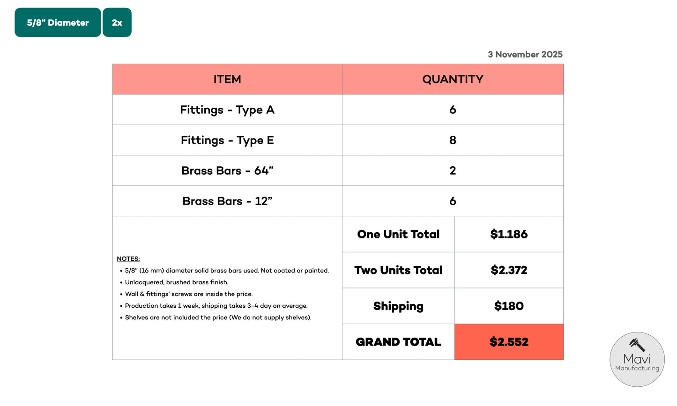Click the Two Units Total label
Screen dimensions: 677x406
click(x=398, y=270)
